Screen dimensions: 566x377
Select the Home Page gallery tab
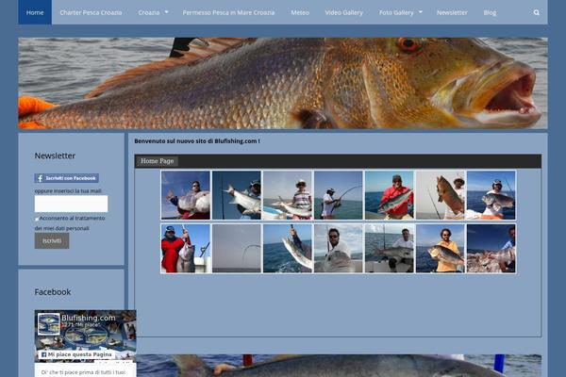[x=157, y=161]
